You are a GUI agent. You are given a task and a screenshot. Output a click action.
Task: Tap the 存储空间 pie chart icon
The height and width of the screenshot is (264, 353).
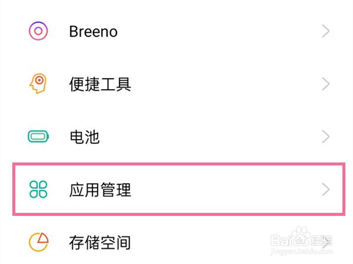38,242
